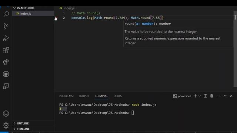Viewport: 237px width, 133px height.
Task: Open the Accounts icon
Action: coord(6,113)
